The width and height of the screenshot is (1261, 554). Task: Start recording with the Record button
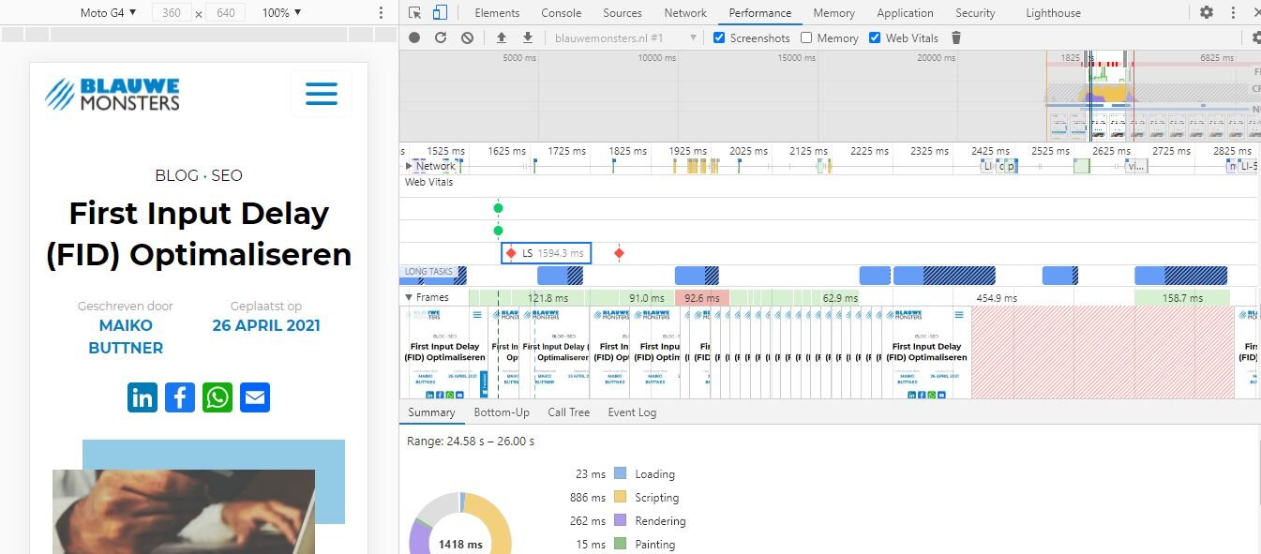(414, 37)
